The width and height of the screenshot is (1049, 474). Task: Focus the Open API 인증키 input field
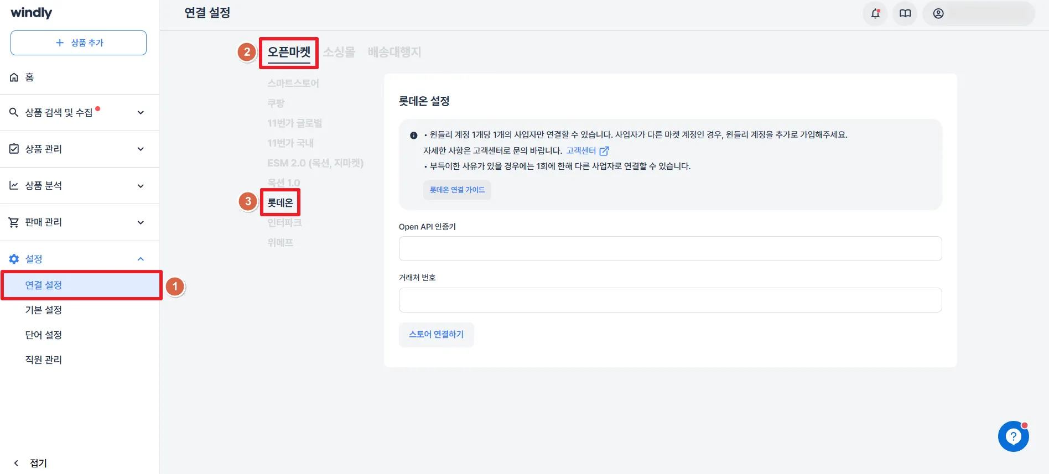[670, 249]
